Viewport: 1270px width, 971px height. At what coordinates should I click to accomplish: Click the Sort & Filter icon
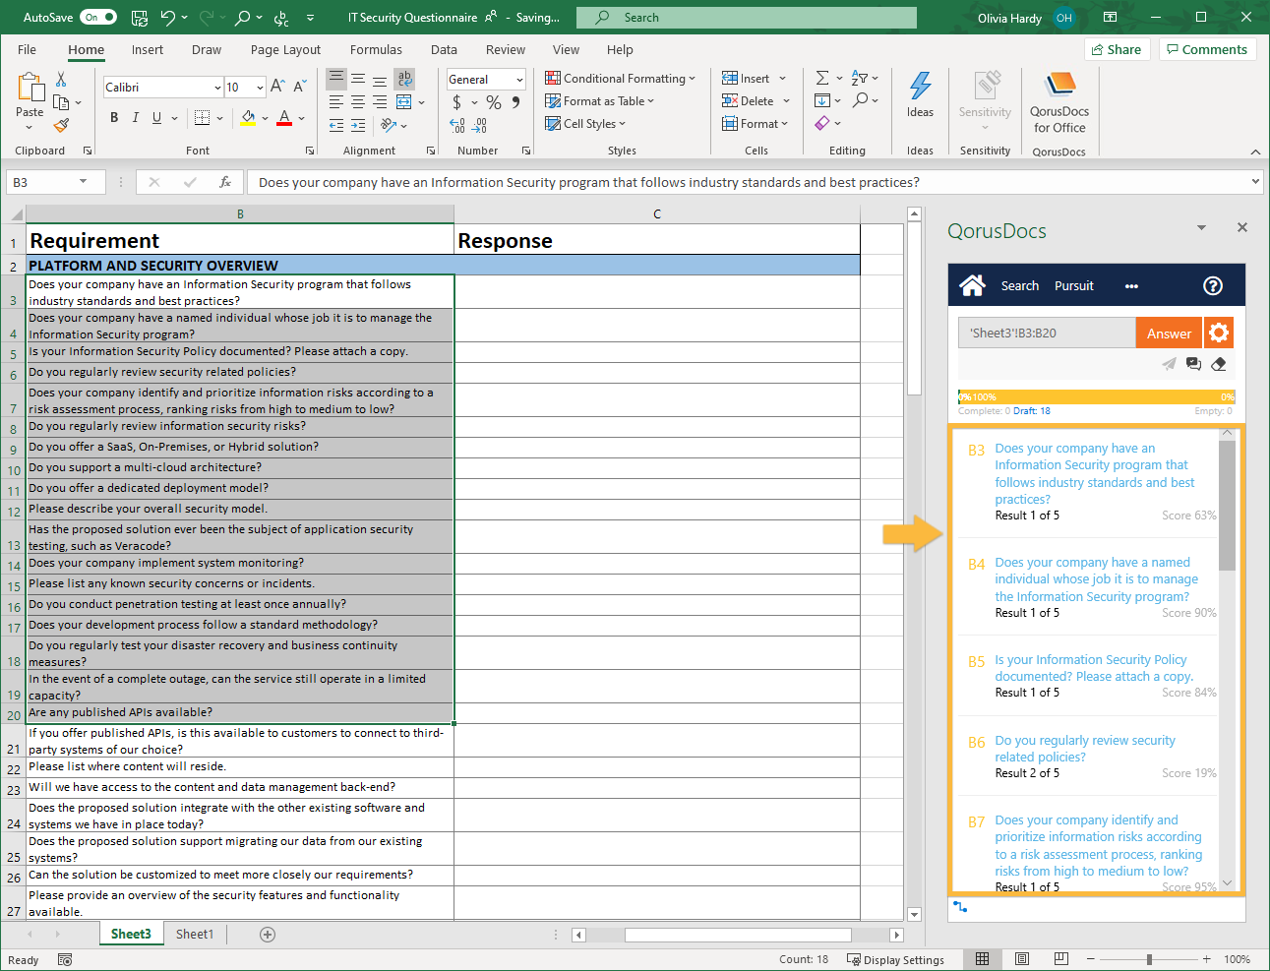(860, 78)
